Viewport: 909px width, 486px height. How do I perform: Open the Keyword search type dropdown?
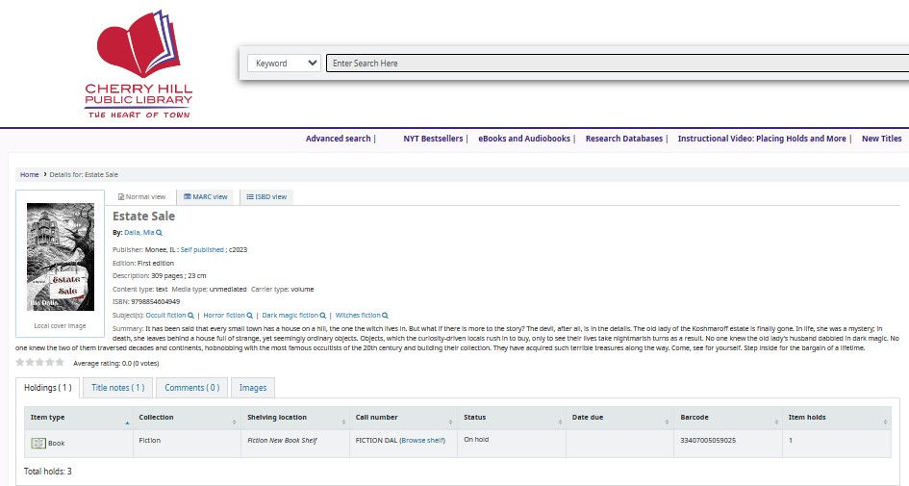point(284,64)
